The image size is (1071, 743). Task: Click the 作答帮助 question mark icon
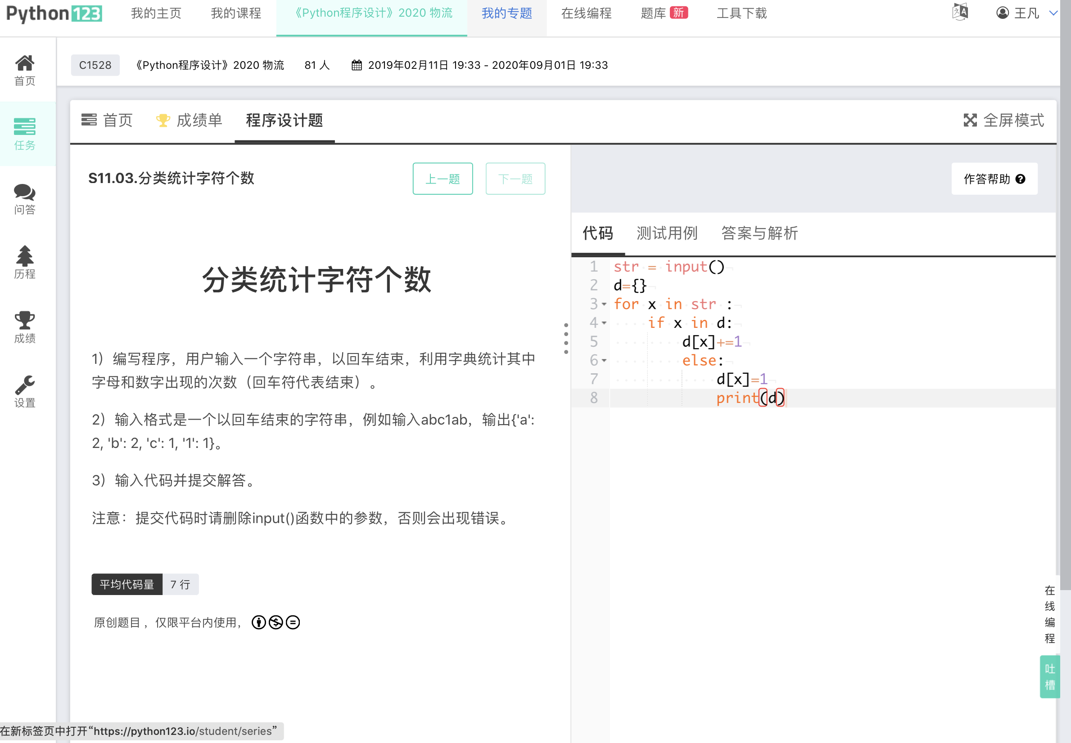(1020, 179)
